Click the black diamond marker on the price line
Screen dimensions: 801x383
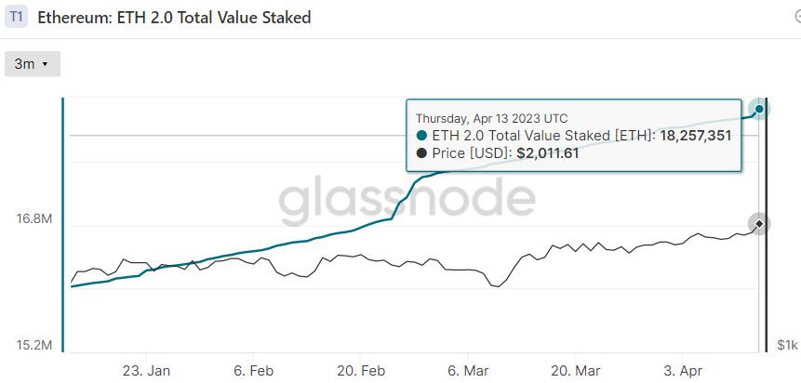pyautogui.click(x=760, y=224)
